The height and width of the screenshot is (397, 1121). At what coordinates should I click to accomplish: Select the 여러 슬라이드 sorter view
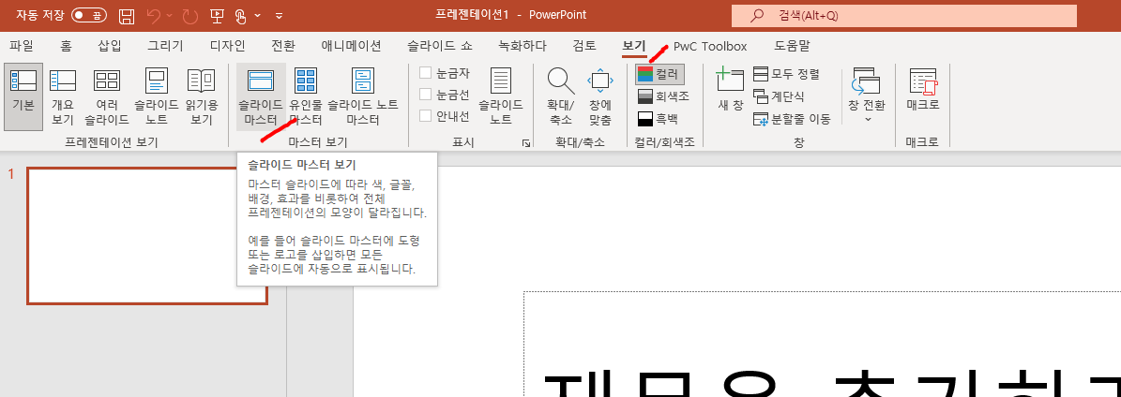pyautogui.click(x=107, y=96)
